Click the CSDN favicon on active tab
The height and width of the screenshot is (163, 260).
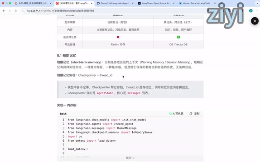57,3
